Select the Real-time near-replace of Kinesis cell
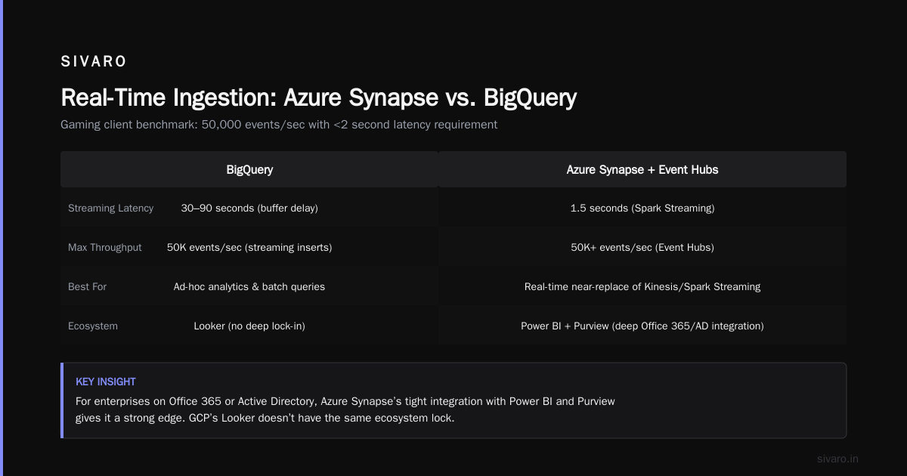The image size is (907, 476). (642, 287)
